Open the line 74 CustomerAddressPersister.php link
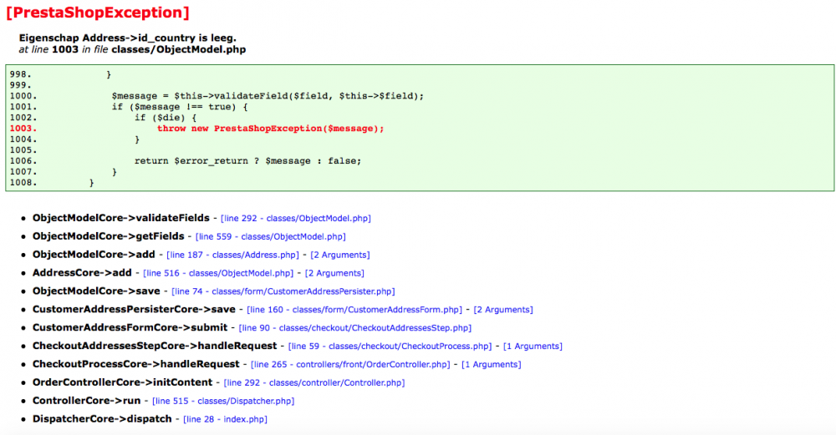 click(283, 291)
